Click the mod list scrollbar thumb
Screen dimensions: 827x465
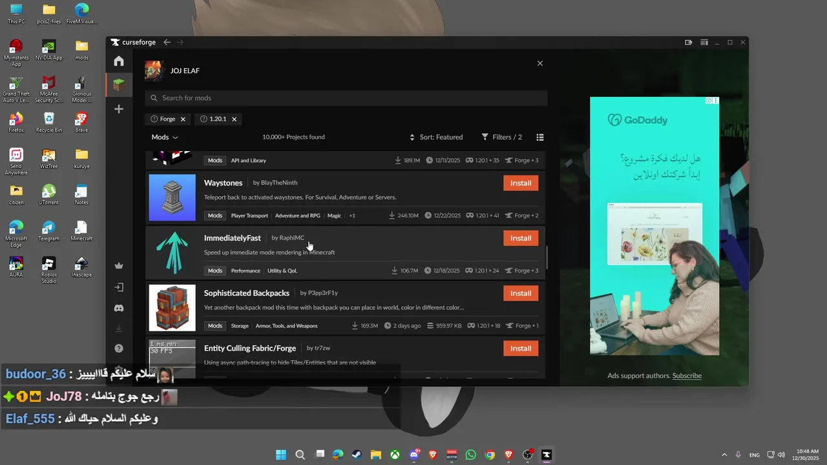(547, 258)
